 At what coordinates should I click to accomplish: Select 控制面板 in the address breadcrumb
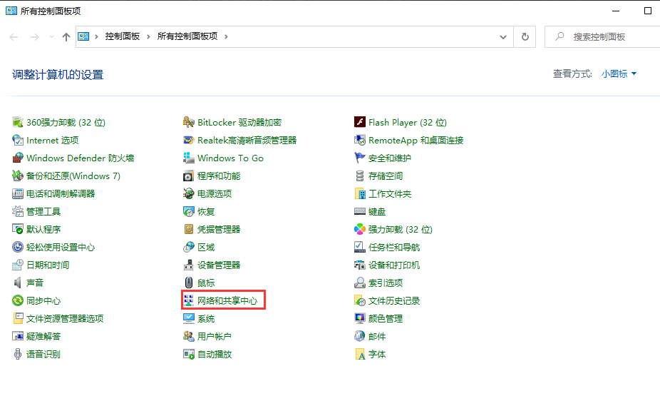click(123, 36)
